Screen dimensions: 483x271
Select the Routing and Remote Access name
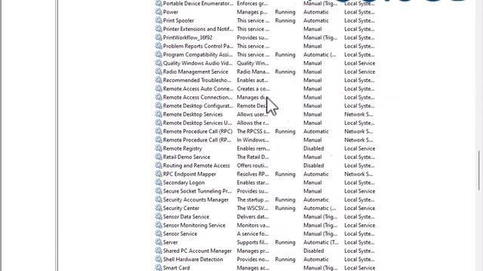coord(196,166)
